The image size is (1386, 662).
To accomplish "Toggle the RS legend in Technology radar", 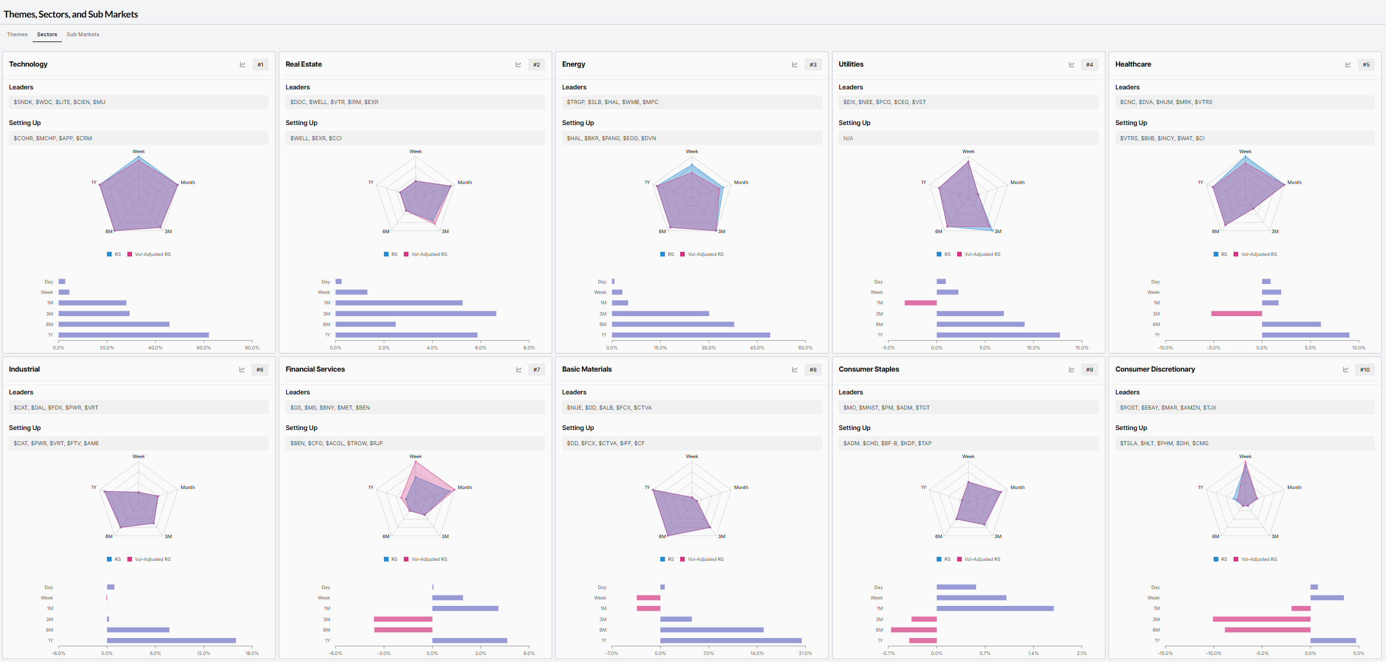I will point(114,254).
